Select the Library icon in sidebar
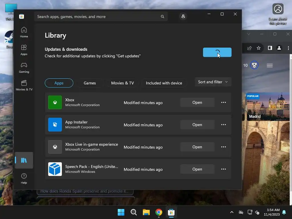The image size is (292, 219). [24, 160]
